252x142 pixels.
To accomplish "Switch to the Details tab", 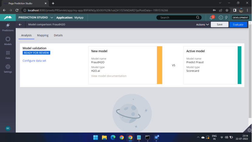I will click(58, 35).
